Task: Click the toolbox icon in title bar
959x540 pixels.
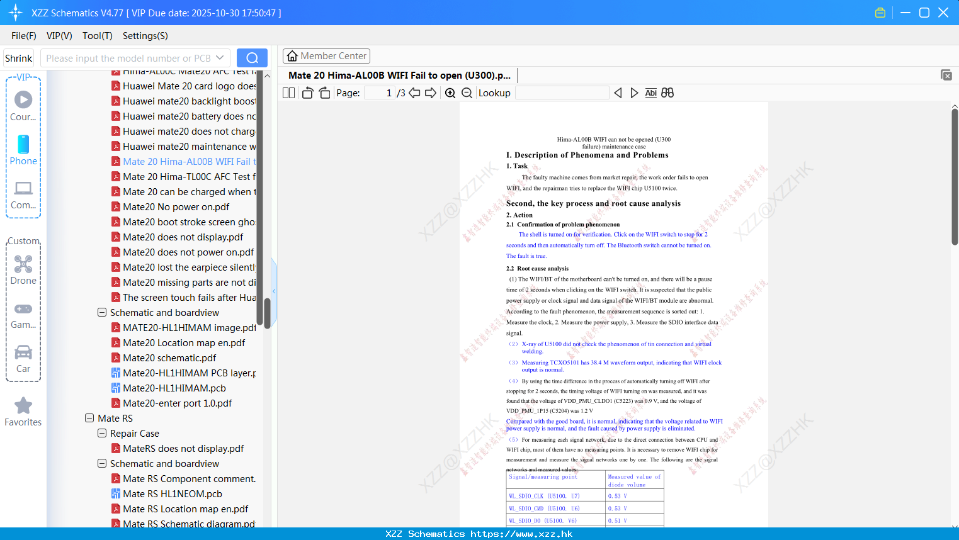Action: pyautogui.click(x=880, y=13)
